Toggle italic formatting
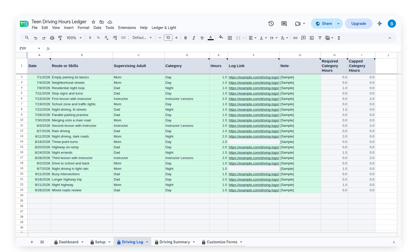The height and width of the screenshot is (252, 417). click(x=194, y=38)
